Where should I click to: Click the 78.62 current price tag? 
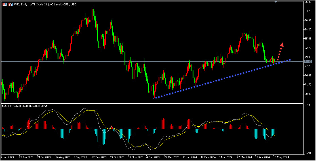(x=308, y=61)
